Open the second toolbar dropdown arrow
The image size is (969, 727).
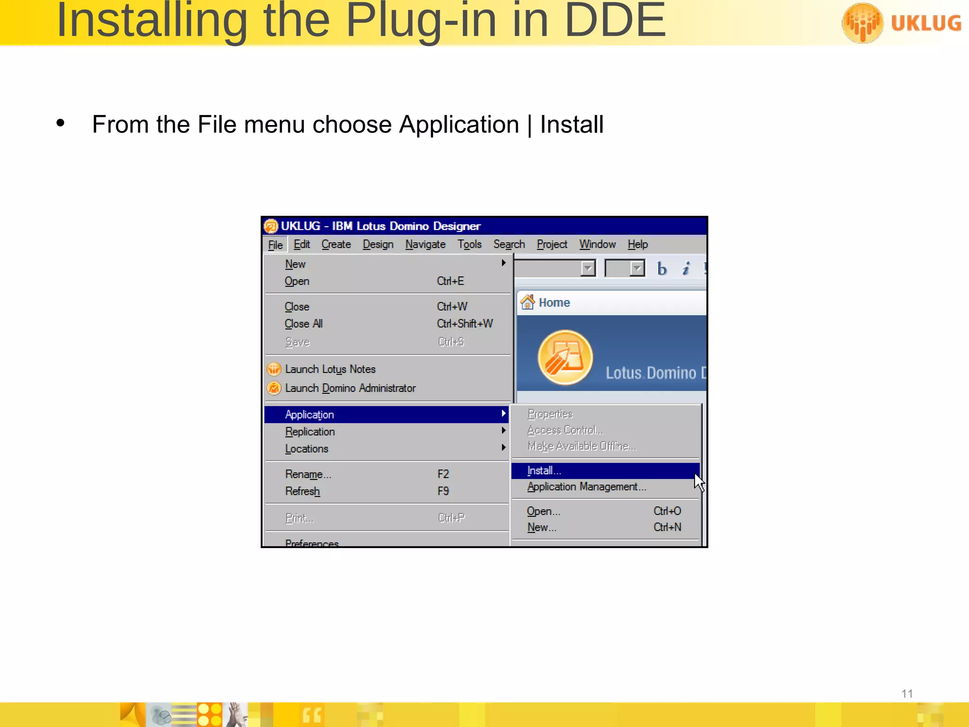[x=637, y=268]
